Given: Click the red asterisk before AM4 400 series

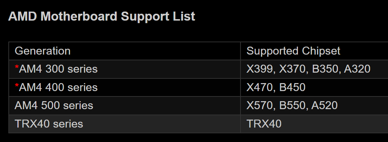Looking at the screenshot, I should coord(17,85).
